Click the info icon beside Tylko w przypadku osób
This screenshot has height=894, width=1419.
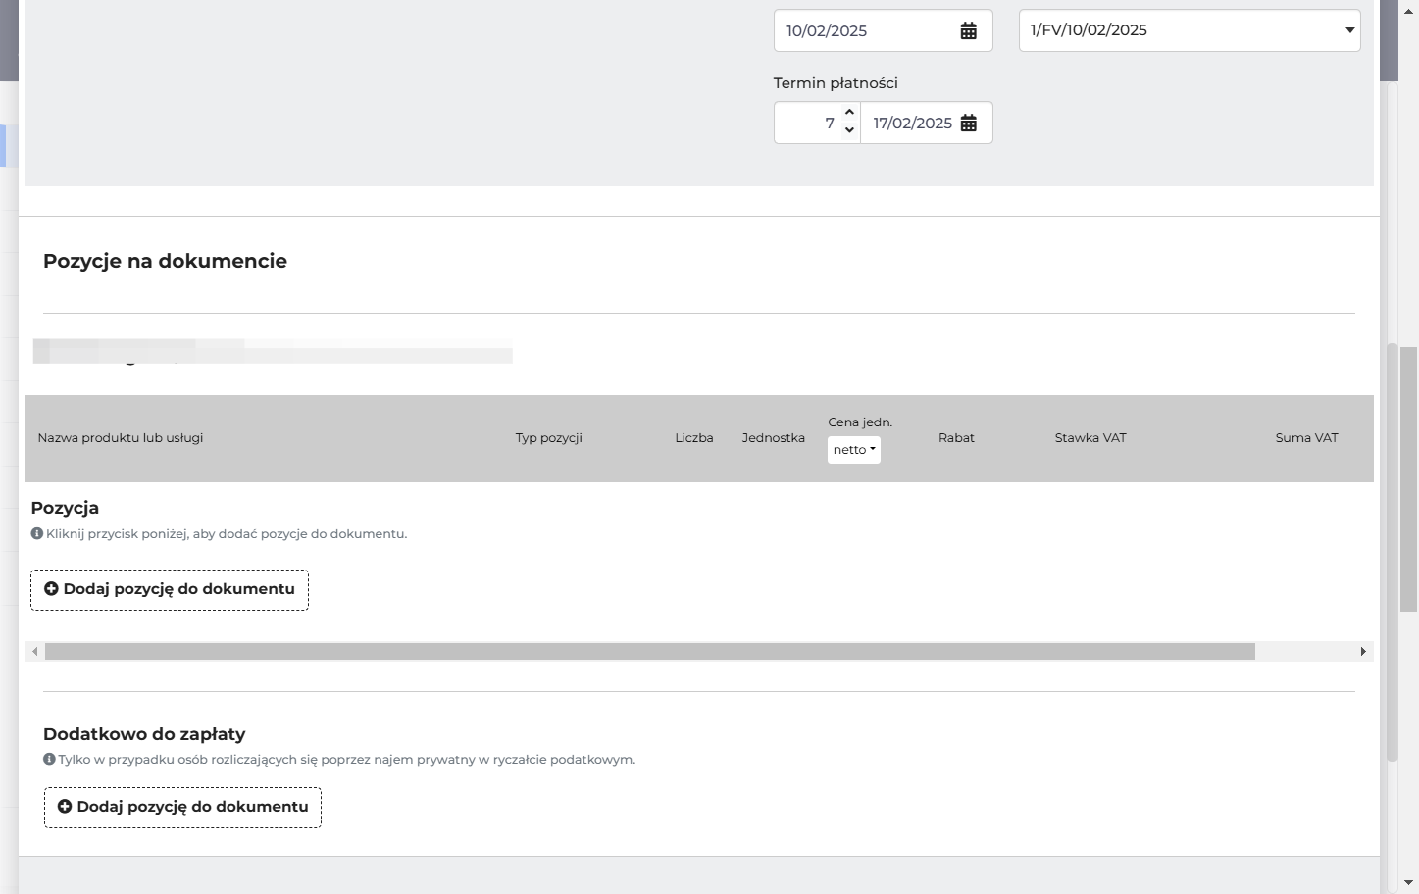click(49, 760)
